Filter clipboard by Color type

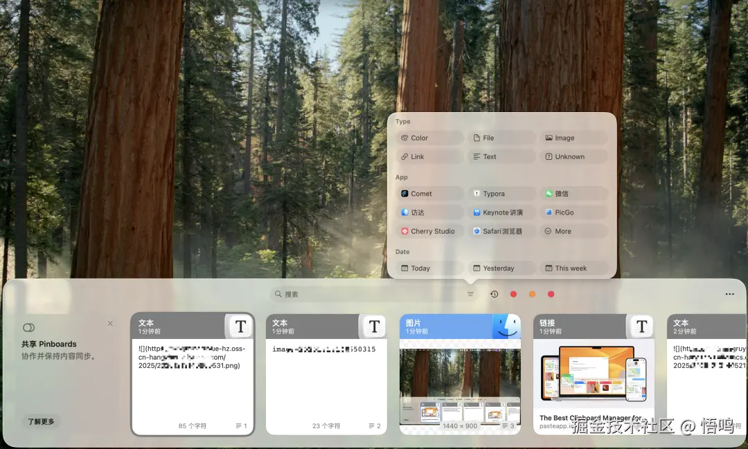tap(430, 138)
